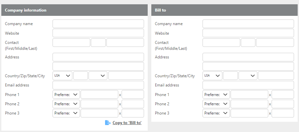Focus the Website field in Bill to
The image size is (299, 132).
248,33
